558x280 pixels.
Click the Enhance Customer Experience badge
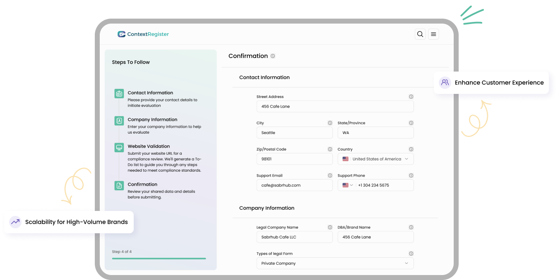click(x=491, y=83)
